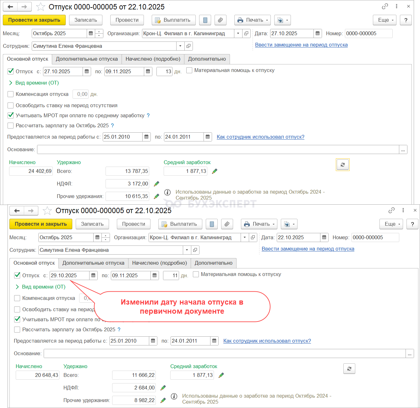Click the info icon beside the earnings note in the upper window
Screen dimensions: 420x408
coord(167,192)
